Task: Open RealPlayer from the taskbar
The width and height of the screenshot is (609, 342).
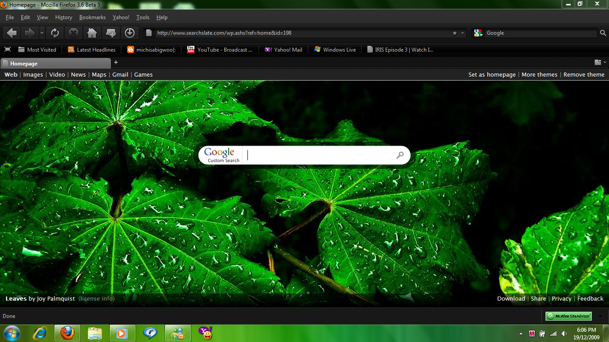Action: click(150, 333)
